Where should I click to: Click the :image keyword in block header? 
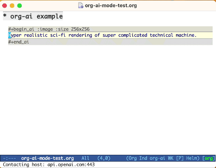tap(45, 29)
